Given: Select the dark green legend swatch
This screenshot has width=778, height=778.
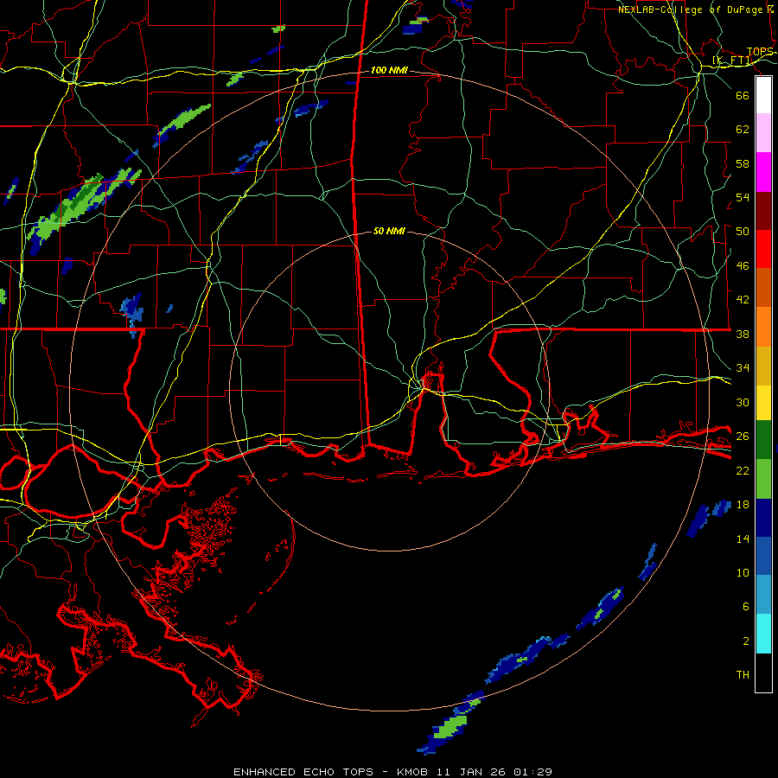Looking at the screenshot, I should [x=763, y=440].
